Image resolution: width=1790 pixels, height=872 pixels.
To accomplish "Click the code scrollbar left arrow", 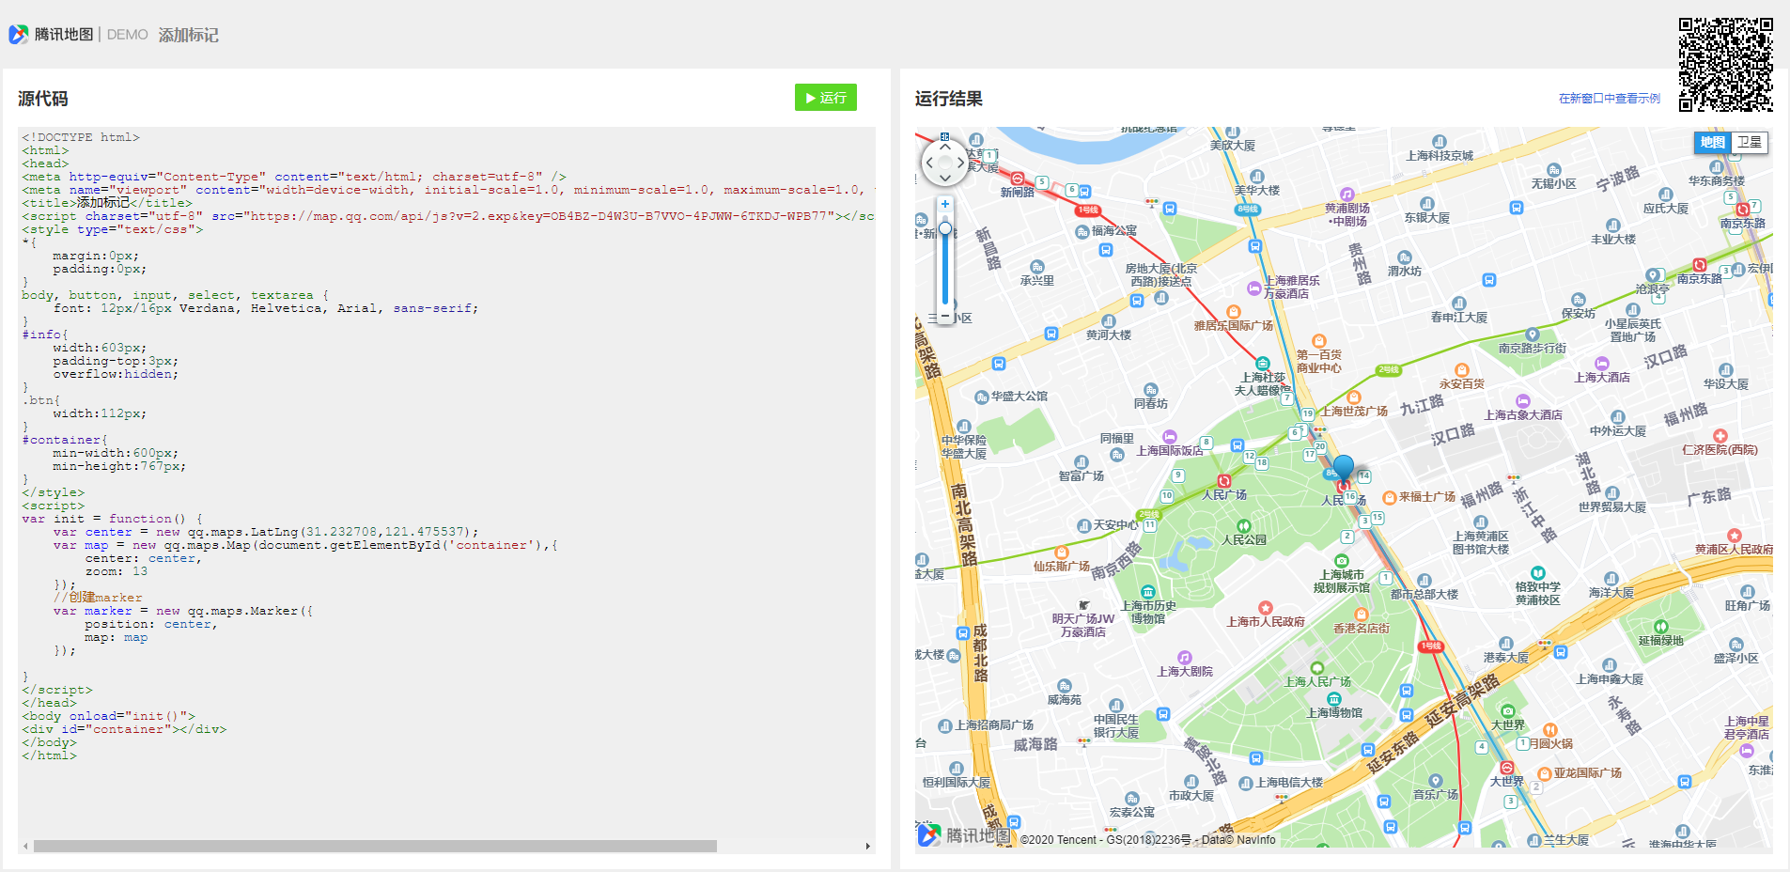I will point(25,846).
